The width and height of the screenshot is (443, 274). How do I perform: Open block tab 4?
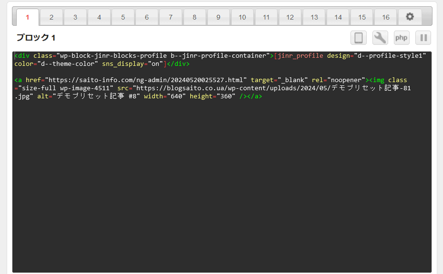[x=99, y=17]
